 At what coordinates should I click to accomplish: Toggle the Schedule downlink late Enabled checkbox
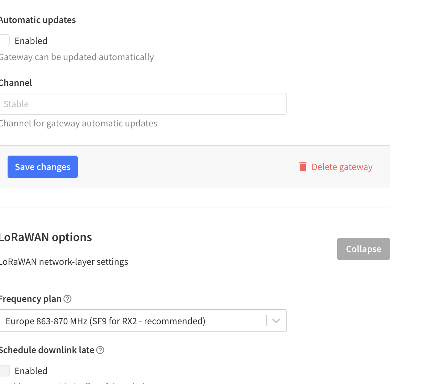click(x=4, y=371)
